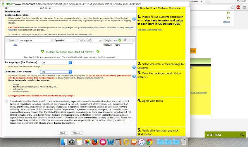Open the Trash in the dock
The width and height of the screenshot is (248, 147).
[184, 142]
